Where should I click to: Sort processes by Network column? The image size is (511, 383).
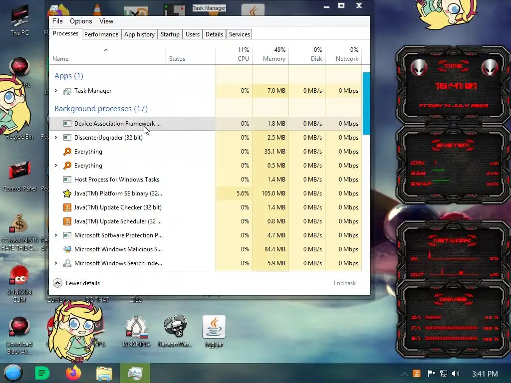(343, 55)
